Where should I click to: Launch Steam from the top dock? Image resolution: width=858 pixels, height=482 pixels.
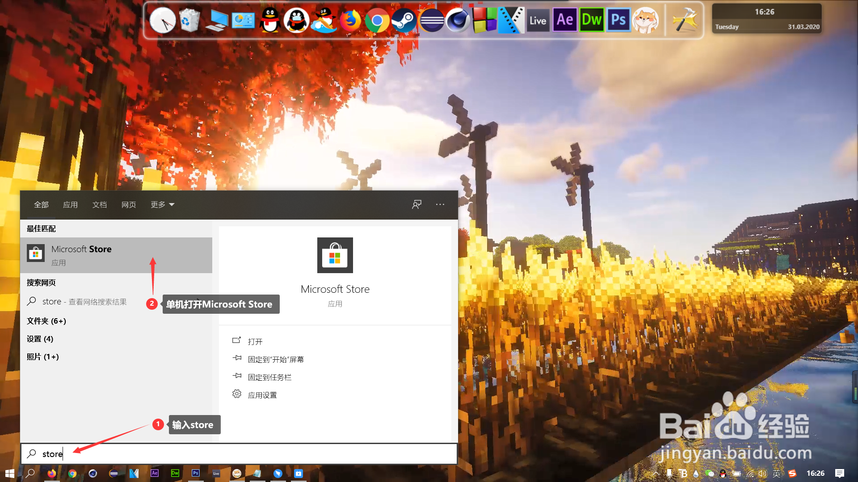[404, 21]
